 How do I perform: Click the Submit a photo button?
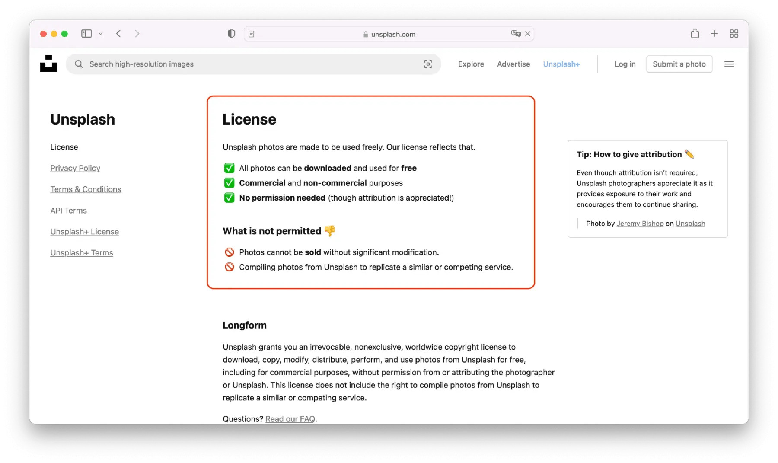click(679, 64)
